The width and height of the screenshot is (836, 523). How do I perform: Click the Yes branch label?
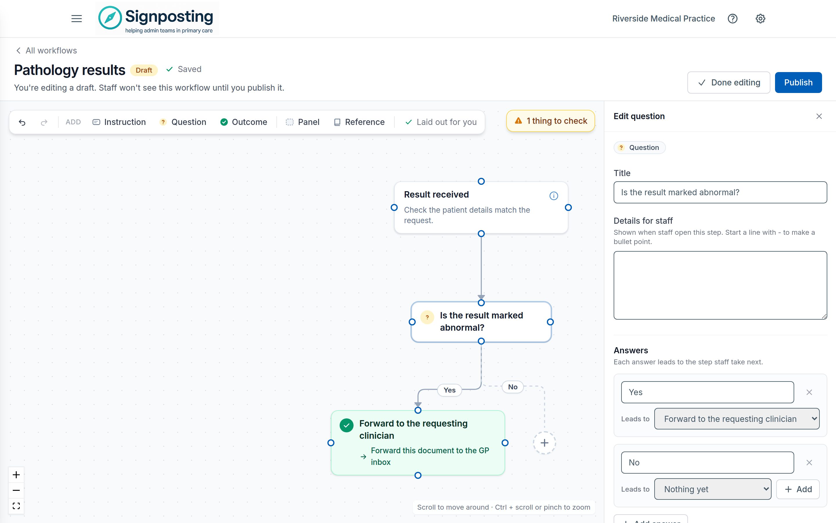click(x=449, y=390)
